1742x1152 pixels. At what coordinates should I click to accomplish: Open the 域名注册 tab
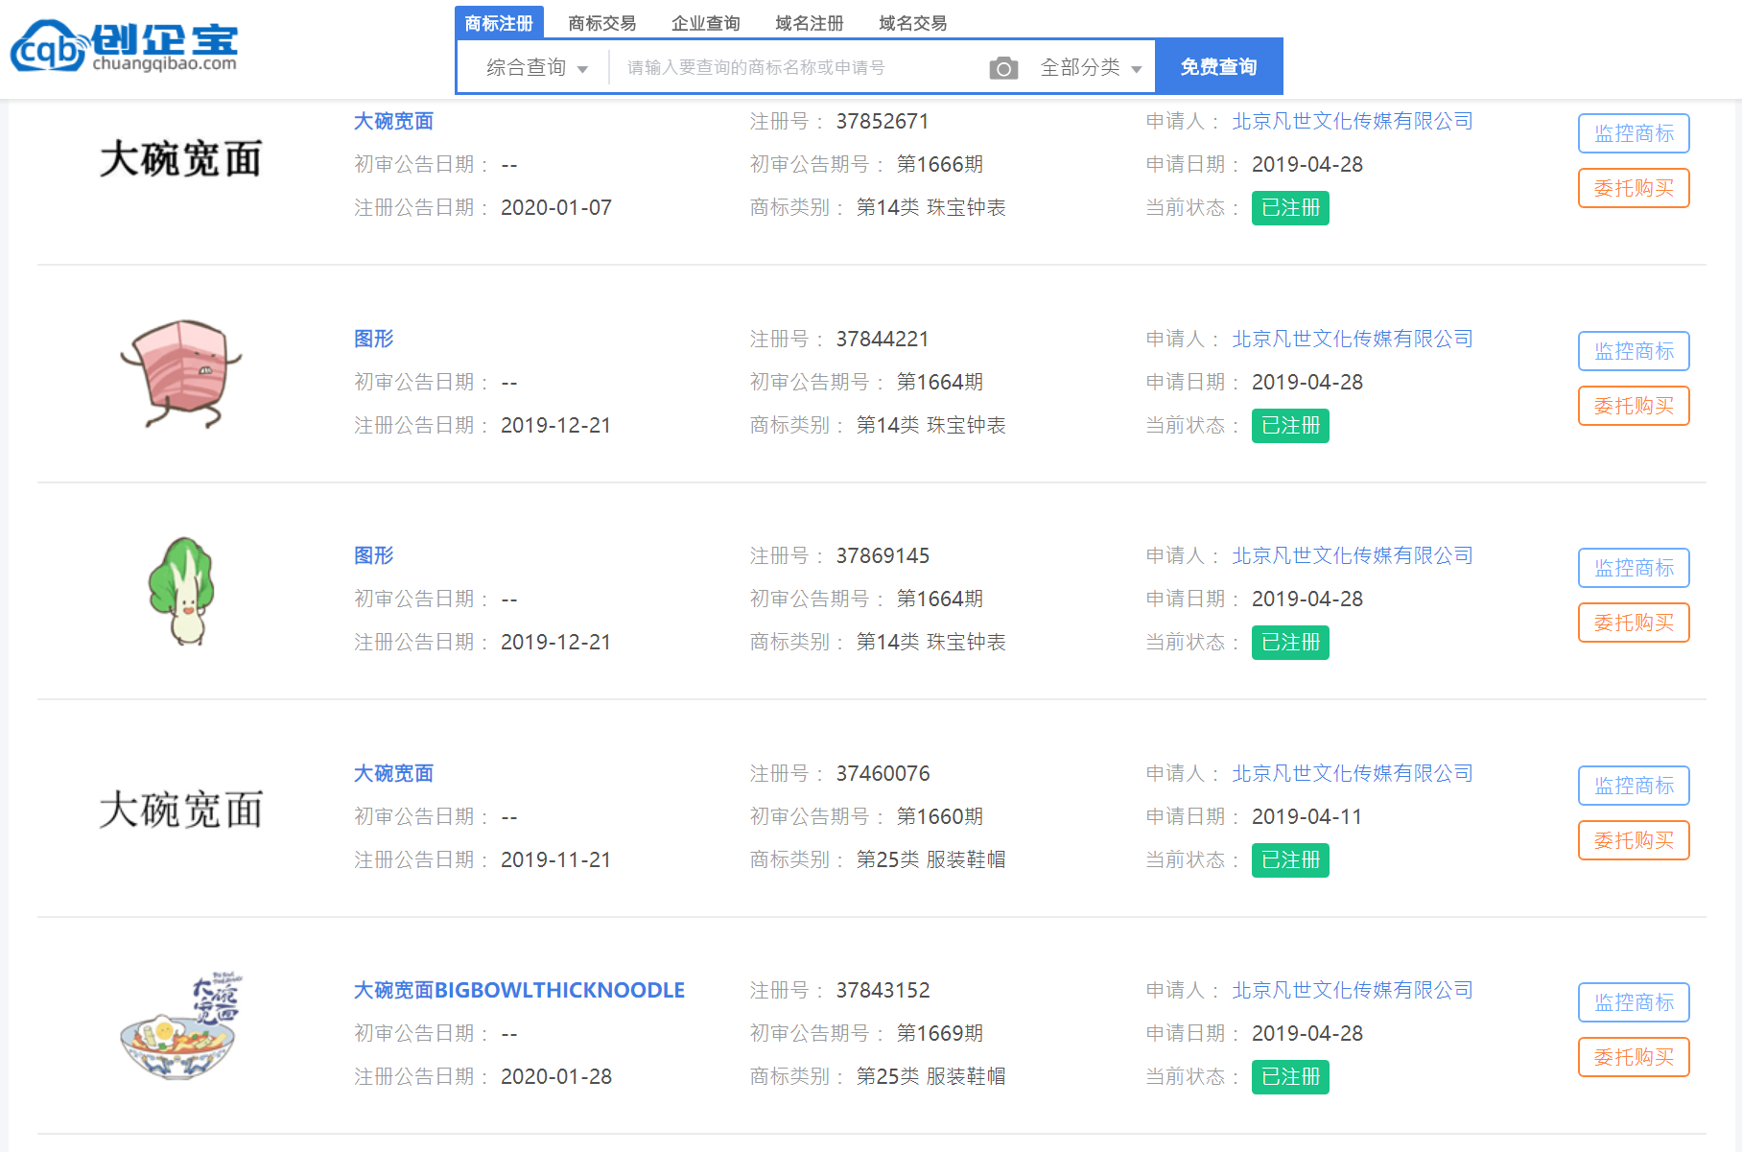tap(810, 23)
